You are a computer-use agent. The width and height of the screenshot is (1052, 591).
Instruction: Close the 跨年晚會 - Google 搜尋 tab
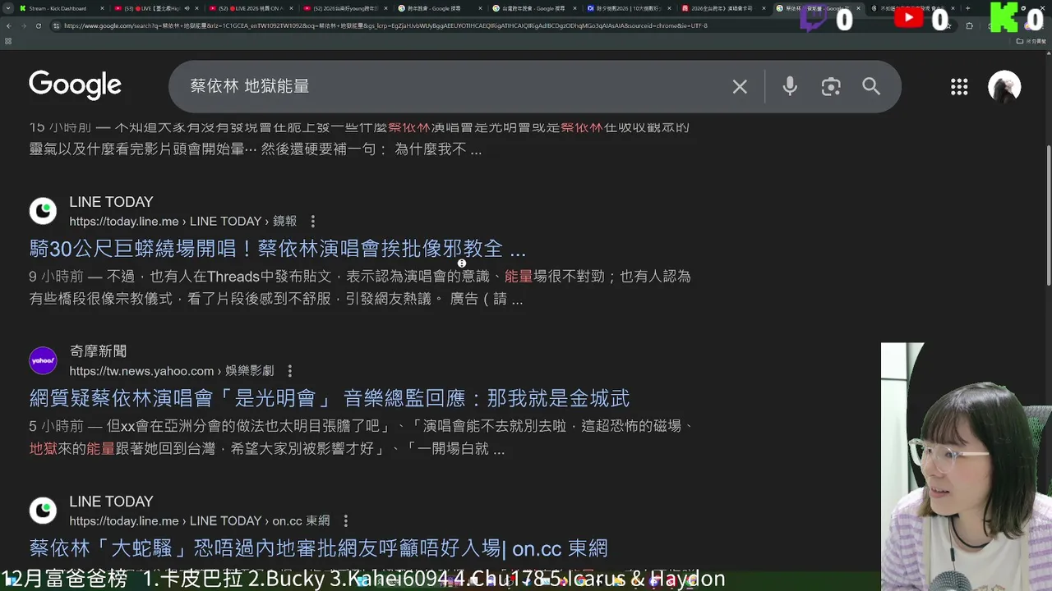[x=480, y=8]
